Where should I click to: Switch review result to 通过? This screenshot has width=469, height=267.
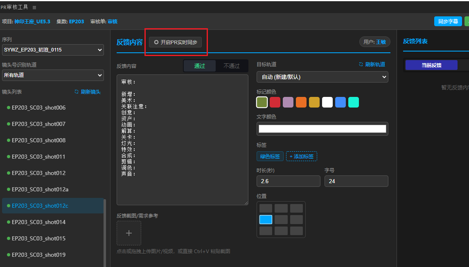click(x=200, y=66)
